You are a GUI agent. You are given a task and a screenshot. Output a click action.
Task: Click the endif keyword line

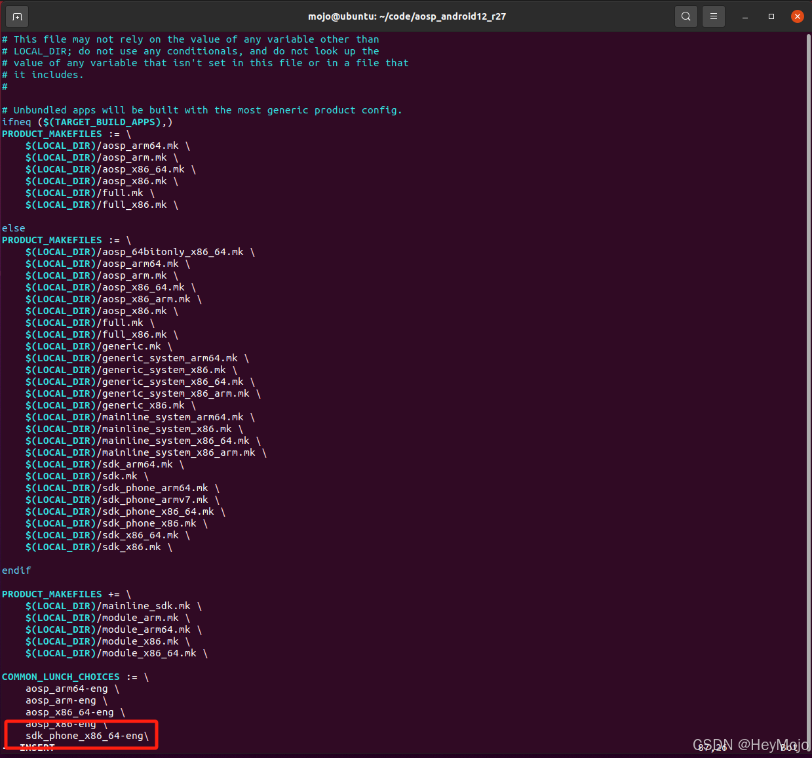16,570
